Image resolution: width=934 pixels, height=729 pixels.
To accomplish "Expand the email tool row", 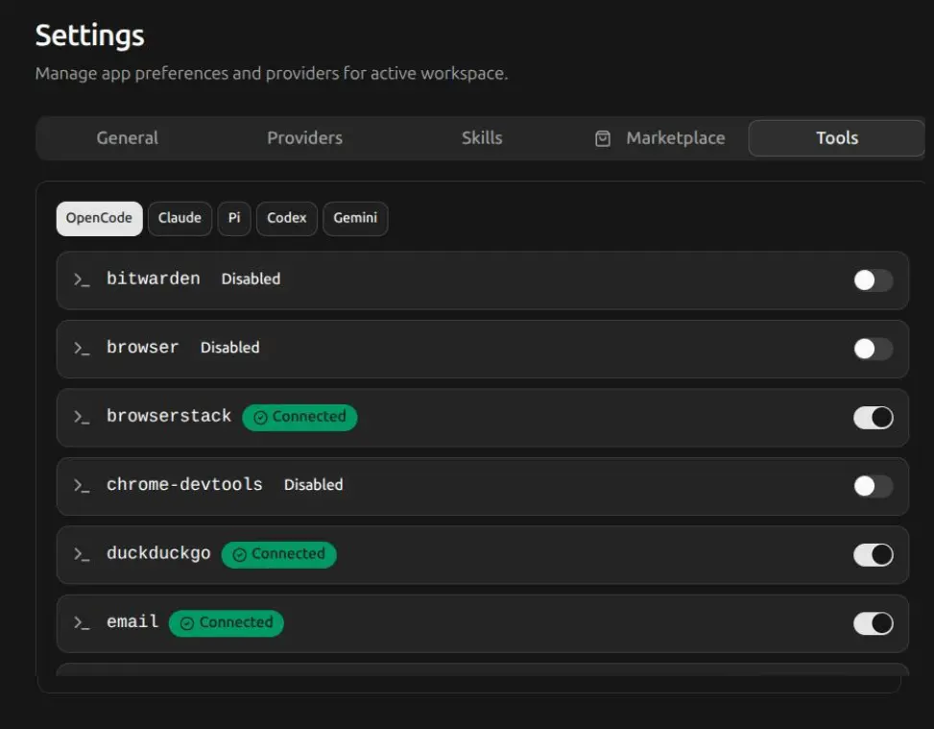I will (483, 623).
